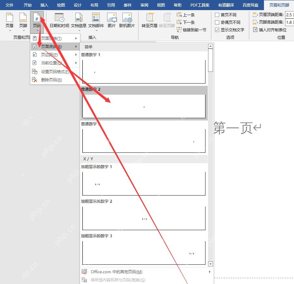Toggle 首页不同 checkbox

pyautogui.click(x=217, y=15)
